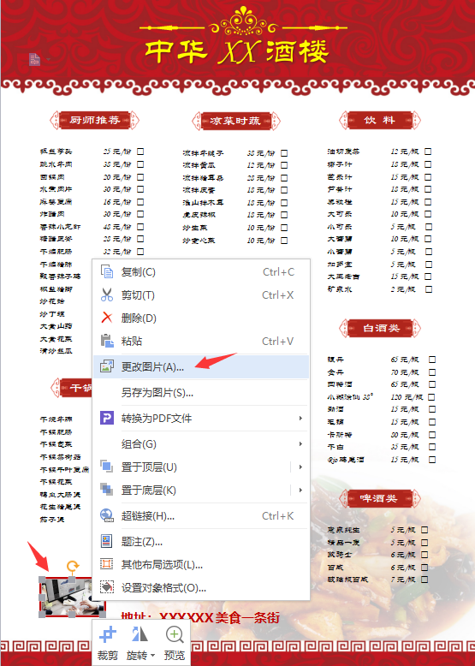Viewport: 475px width, 666px height.
Task: Choose 更改图片(A)... from the context menu
Action: pyautogui.click(x=201, y=366)
